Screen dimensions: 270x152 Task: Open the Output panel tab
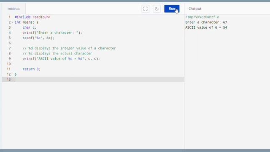(195, 8)
